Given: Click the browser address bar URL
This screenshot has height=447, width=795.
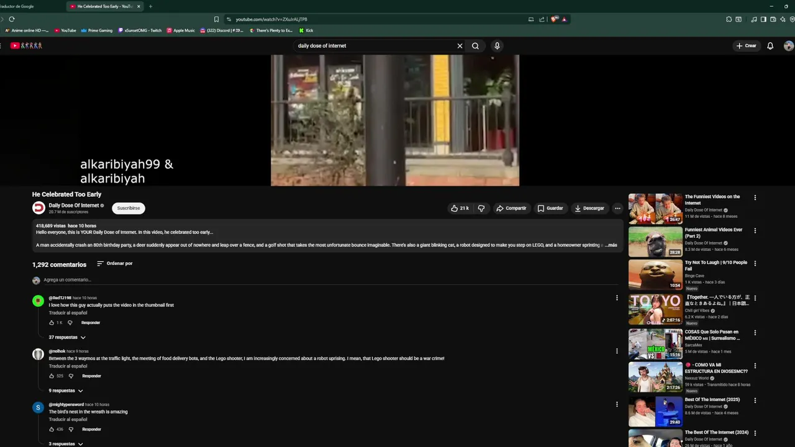Looking at the screenshot, I should (x=271, y=19).
